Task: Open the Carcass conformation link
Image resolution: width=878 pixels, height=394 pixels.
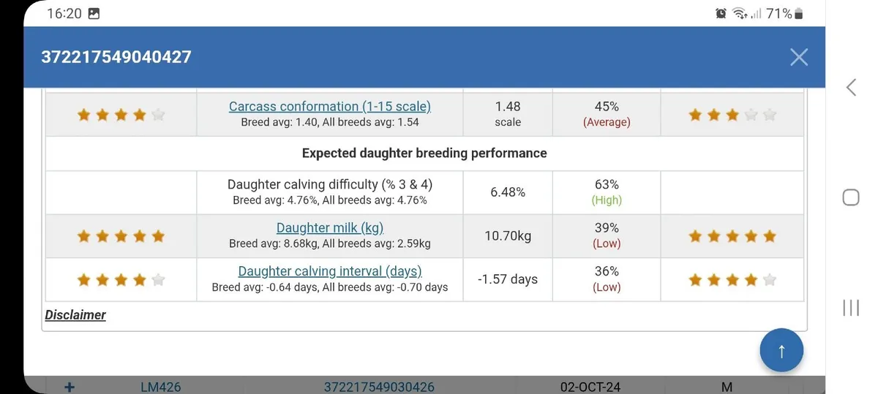Action: click(329, 107)
